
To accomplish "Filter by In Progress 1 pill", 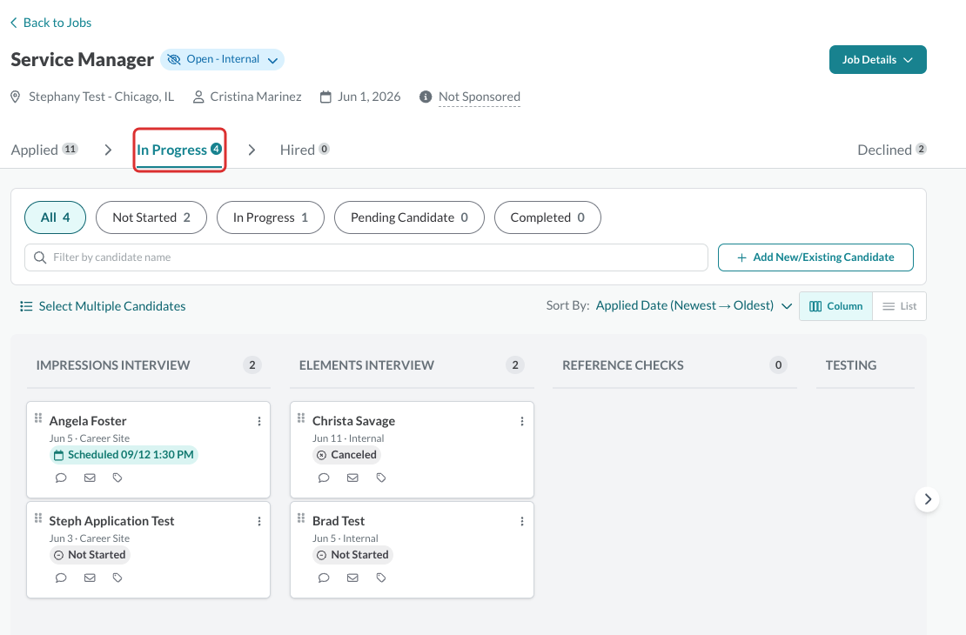I will (271, 217).
